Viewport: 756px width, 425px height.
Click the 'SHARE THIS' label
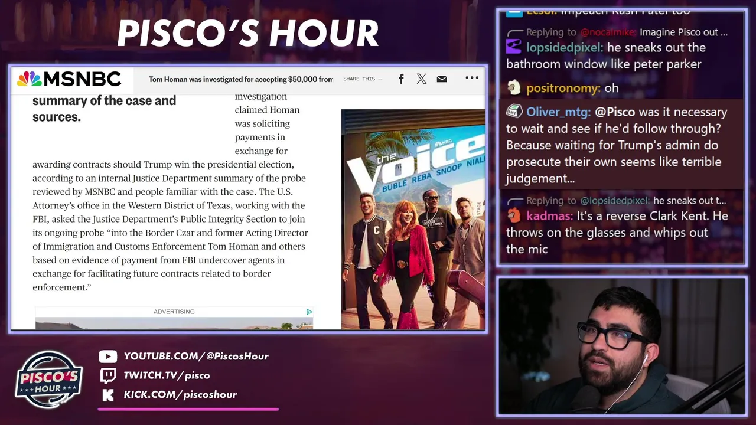tap(360, 79)
